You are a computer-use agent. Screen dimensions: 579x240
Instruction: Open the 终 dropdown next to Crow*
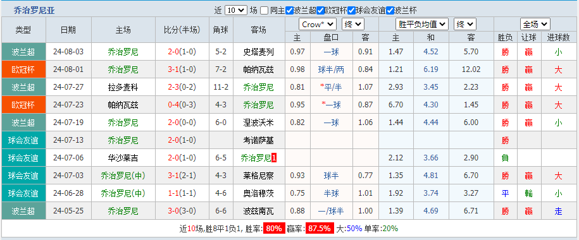[353, 25]
